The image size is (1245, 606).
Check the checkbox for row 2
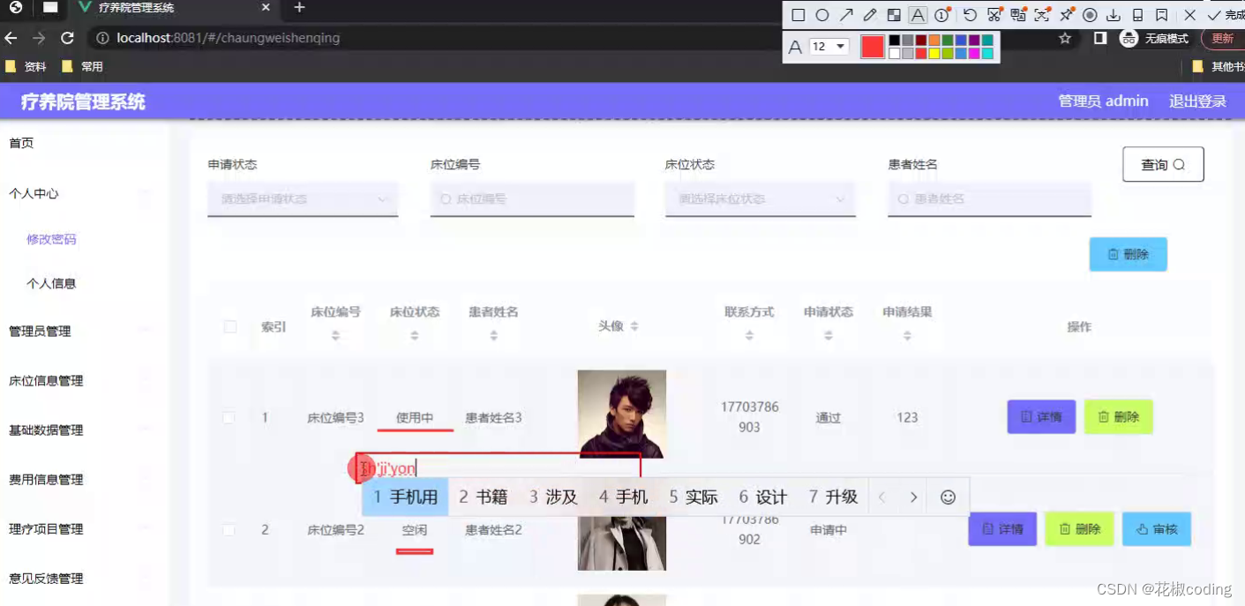(x=229, y=530)
